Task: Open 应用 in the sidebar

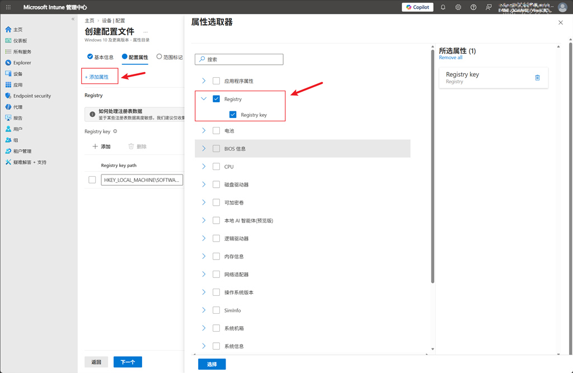Action: pyautogui.click(x=14, y=85)
